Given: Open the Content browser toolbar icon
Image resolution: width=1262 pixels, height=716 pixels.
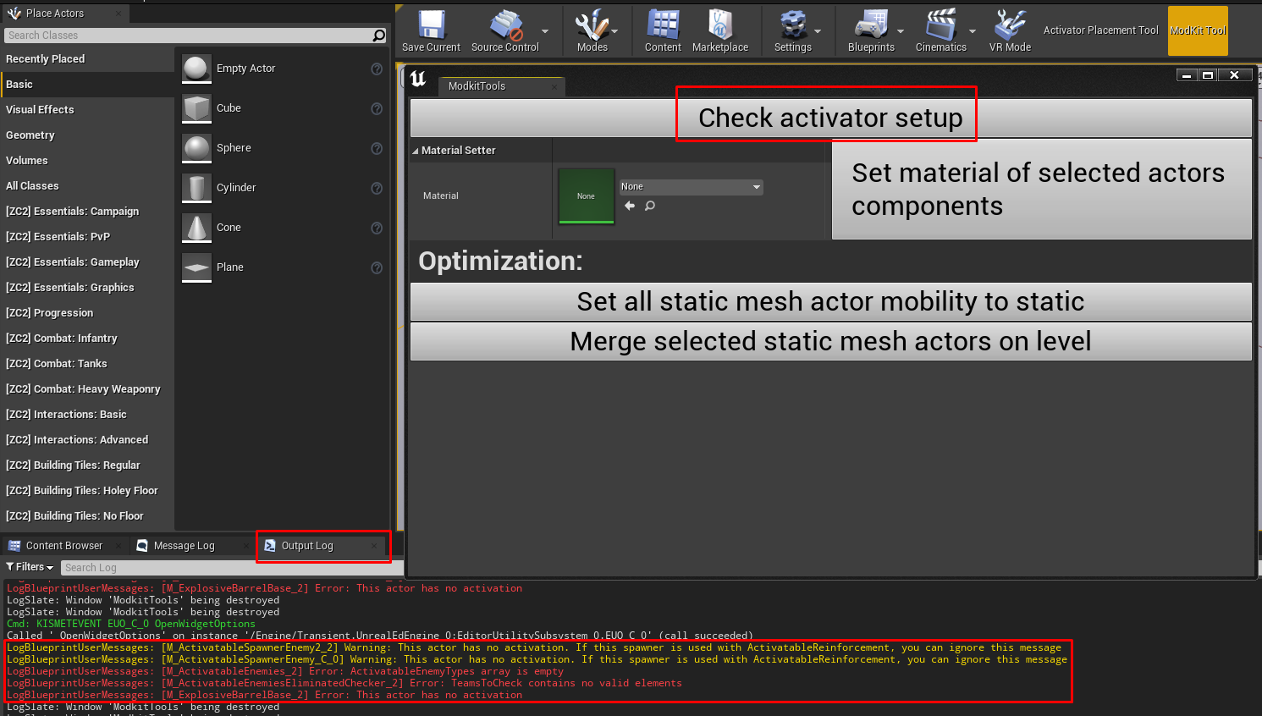Looking at the screenshot, I should click(x=663, y=25).
